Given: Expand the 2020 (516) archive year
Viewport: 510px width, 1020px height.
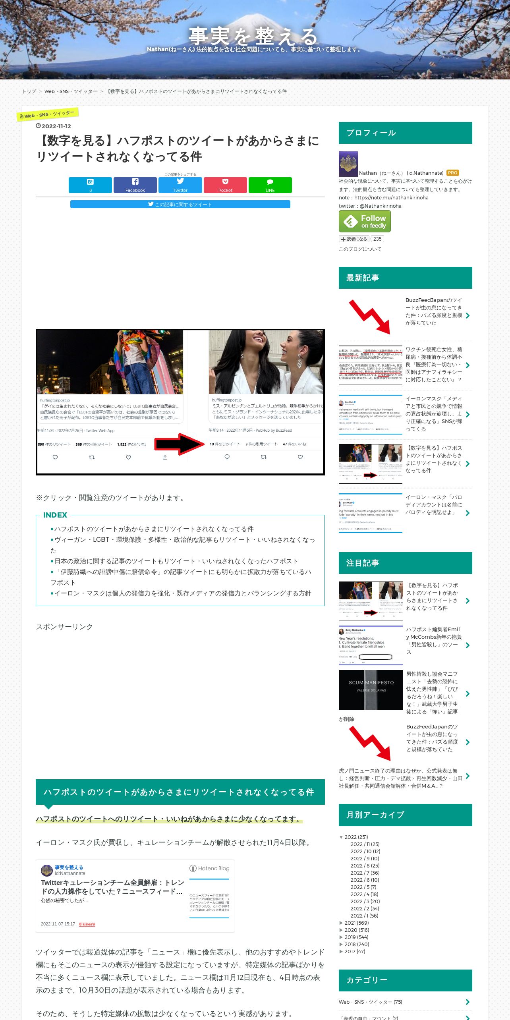Looking at the screenshot, I should click(341, 930).
